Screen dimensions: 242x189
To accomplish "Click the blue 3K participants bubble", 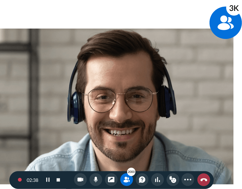I will (225, 23).
